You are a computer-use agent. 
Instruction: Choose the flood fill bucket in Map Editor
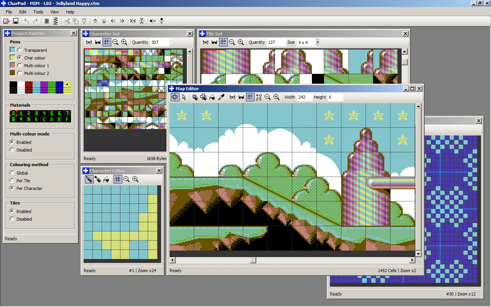(212, 97)
